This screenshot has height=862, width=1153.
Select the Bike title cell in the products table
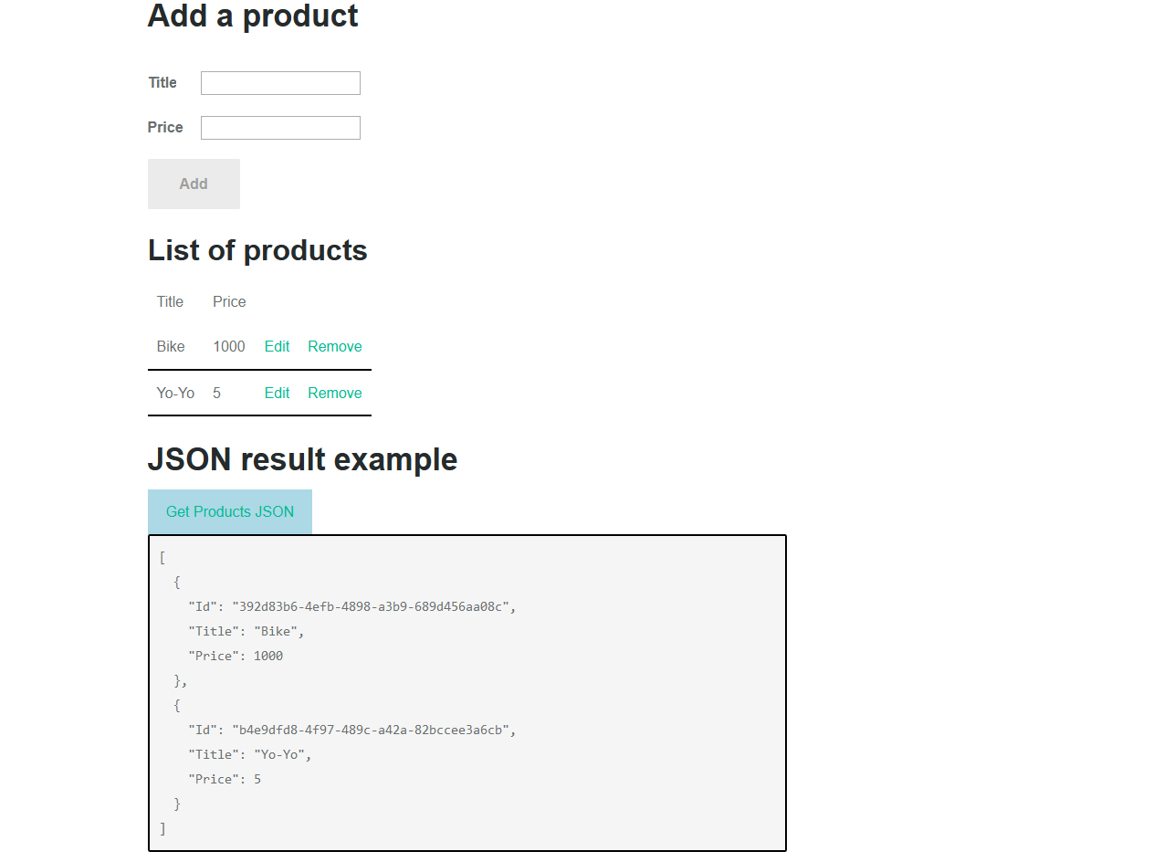[x=171, y=347]
